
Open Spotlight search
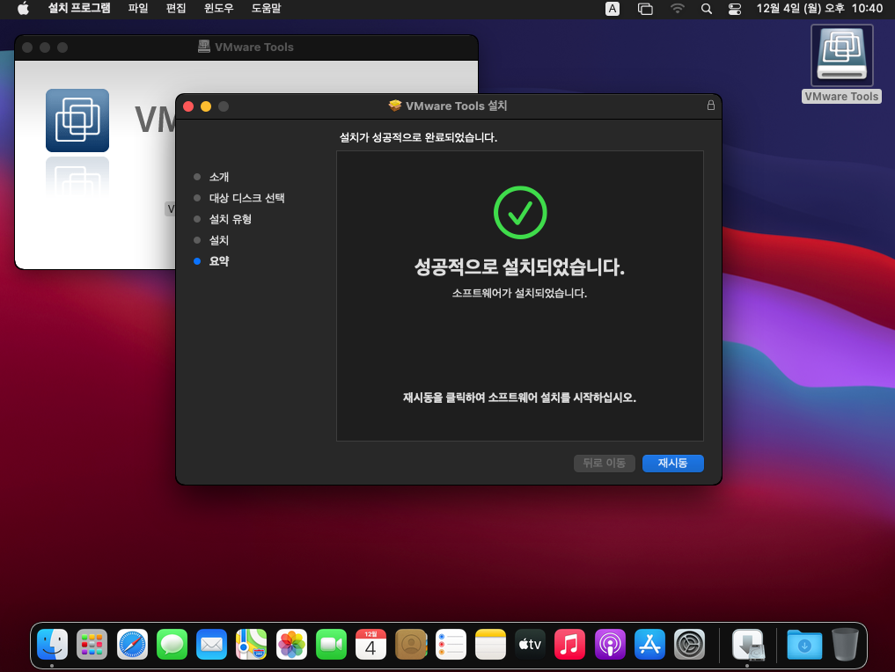(707, 9)
